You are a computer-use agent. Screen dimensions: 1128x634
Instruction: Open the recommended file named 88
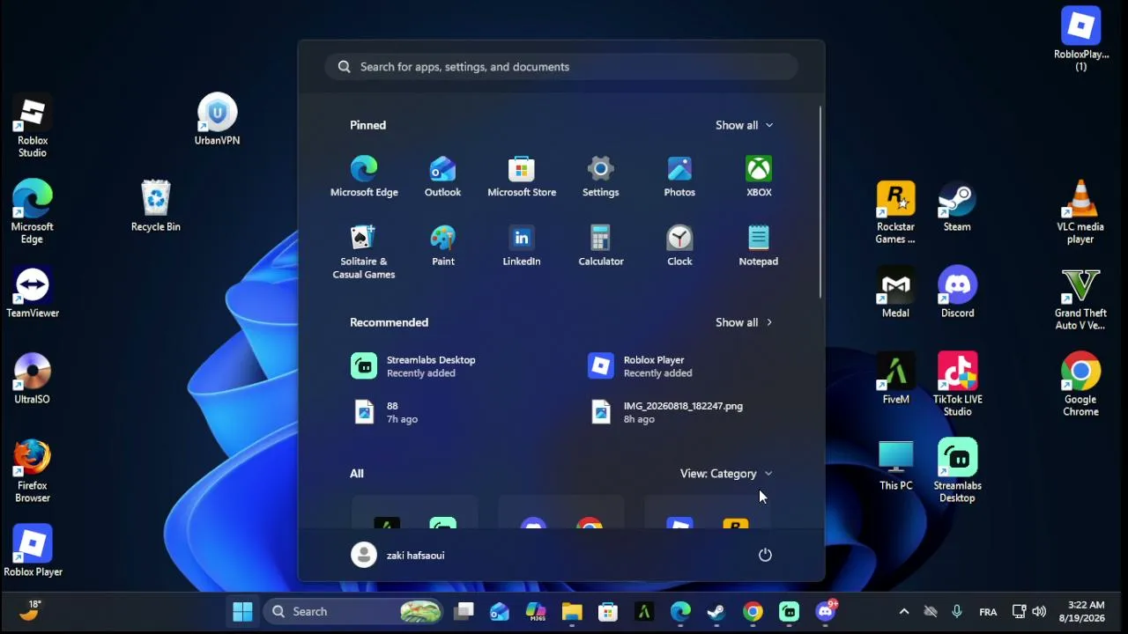coord(385,412)
